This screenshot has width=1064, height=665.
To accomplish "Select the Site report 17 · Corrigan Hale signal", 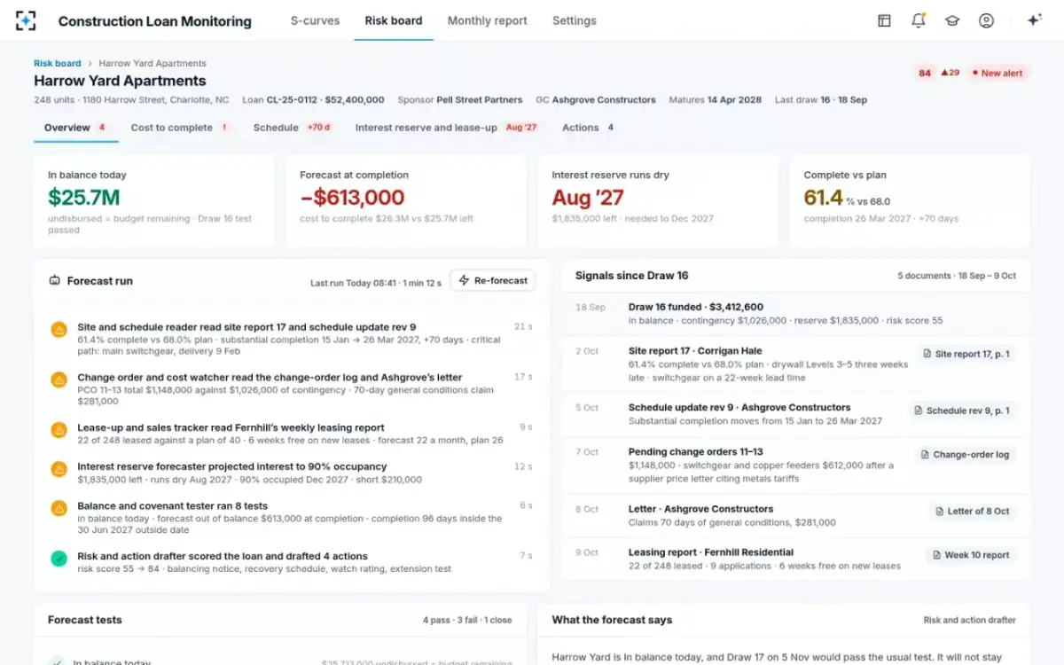I will 796,364.
